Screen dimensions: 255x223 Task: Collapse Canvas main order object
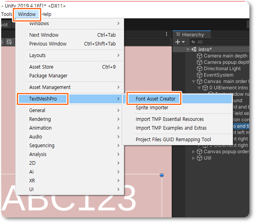pos(193,81)
